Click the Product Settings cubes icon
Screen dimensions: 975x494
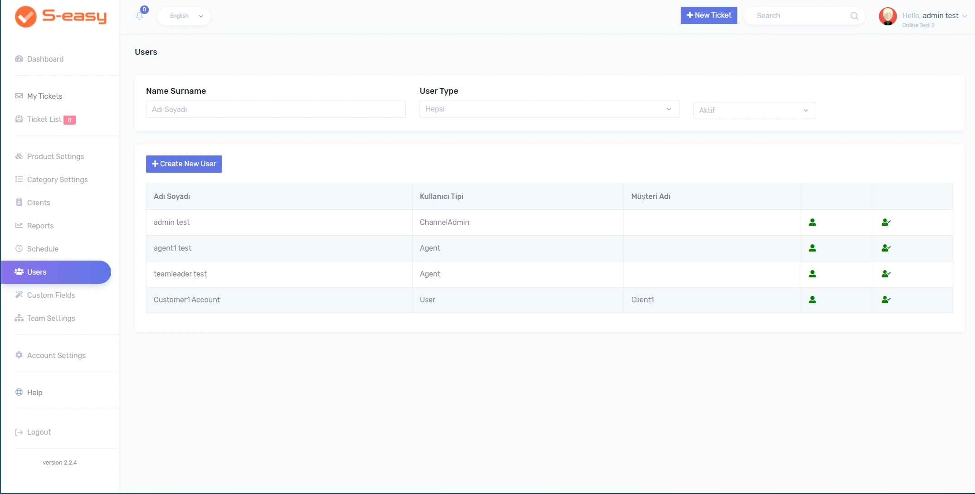(x=19, y=156)
